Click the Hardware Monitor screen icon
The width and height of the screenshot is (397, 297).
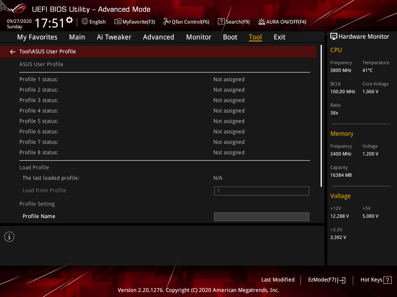[x=334, y=37]
